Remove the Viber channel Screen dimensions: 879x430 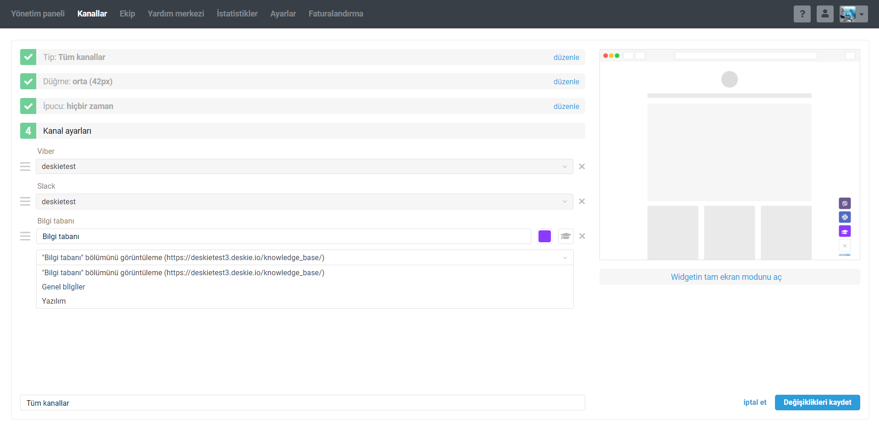[x=582, y=167]
